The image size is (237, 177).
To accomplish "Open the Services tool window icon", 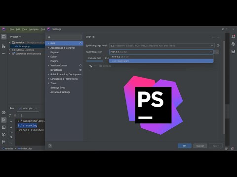I will [3, 113].
